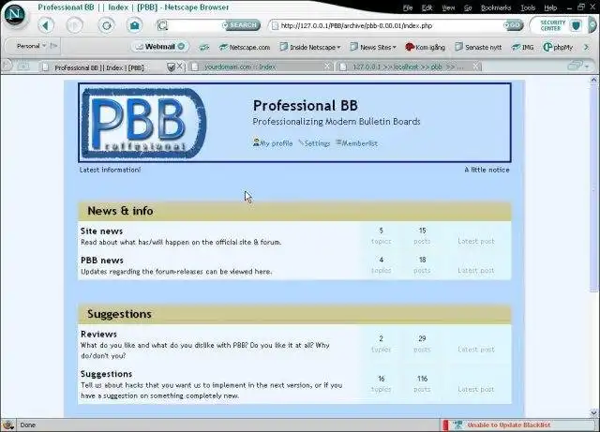Open the Netscape.com bookmark

click(x=245, y=47)
